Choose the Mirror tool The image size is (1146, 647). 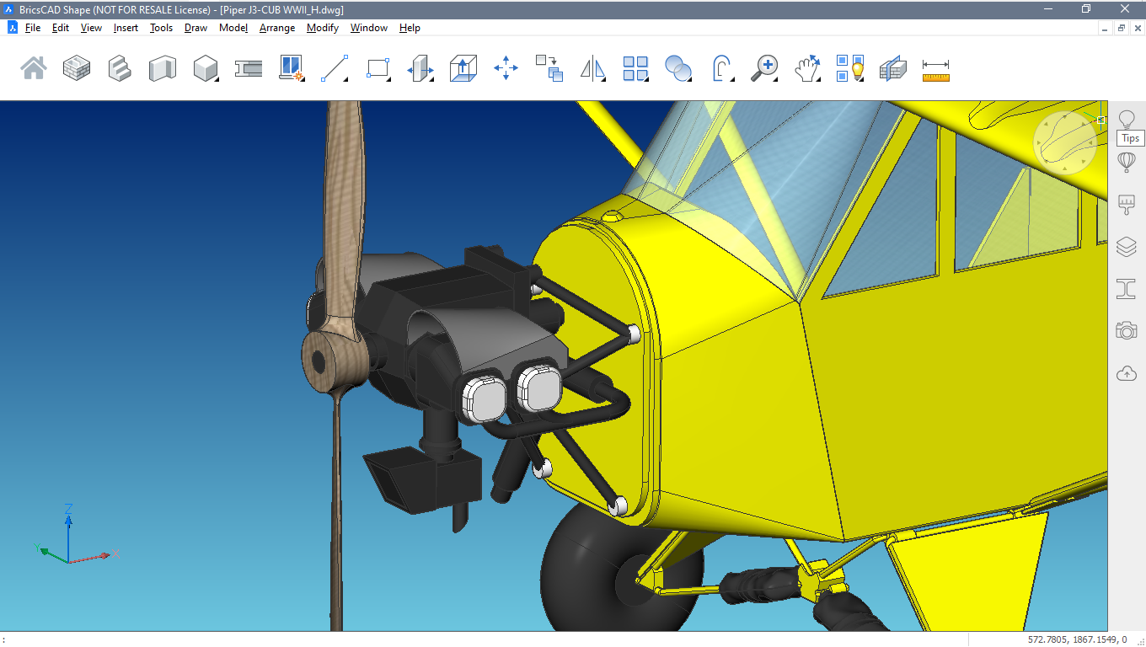click(592, 68)
